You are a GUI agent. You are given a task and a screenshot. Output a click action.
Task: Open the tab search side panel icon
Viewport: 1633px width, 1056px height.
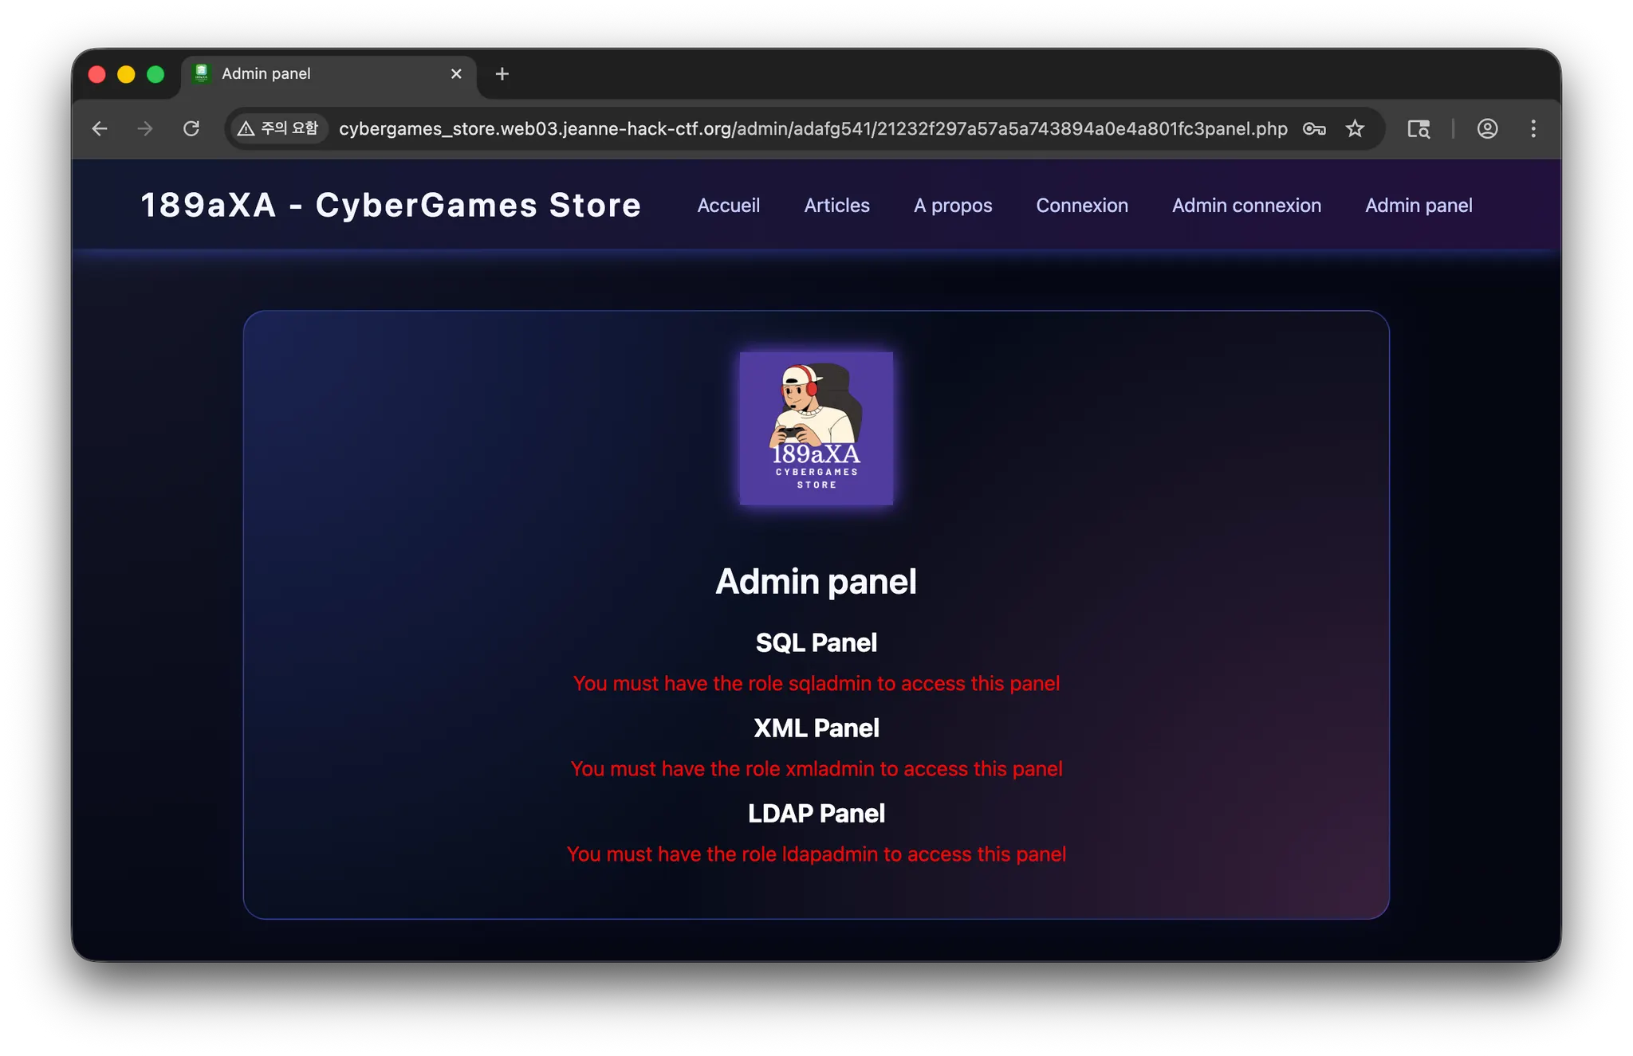pyautogui.click(x=1419, y=128)
